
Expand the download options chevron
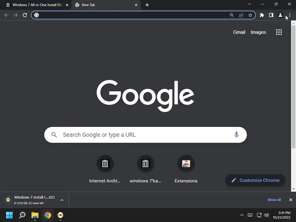pyautogui.click(x=62, y=200)
